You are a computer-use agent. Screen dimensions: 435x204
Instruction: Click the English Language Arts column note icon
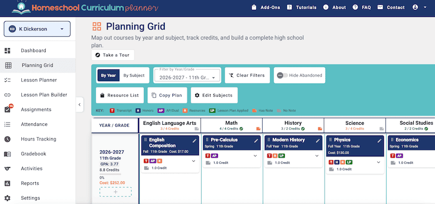pyautogui.click(x=197, y=129)
